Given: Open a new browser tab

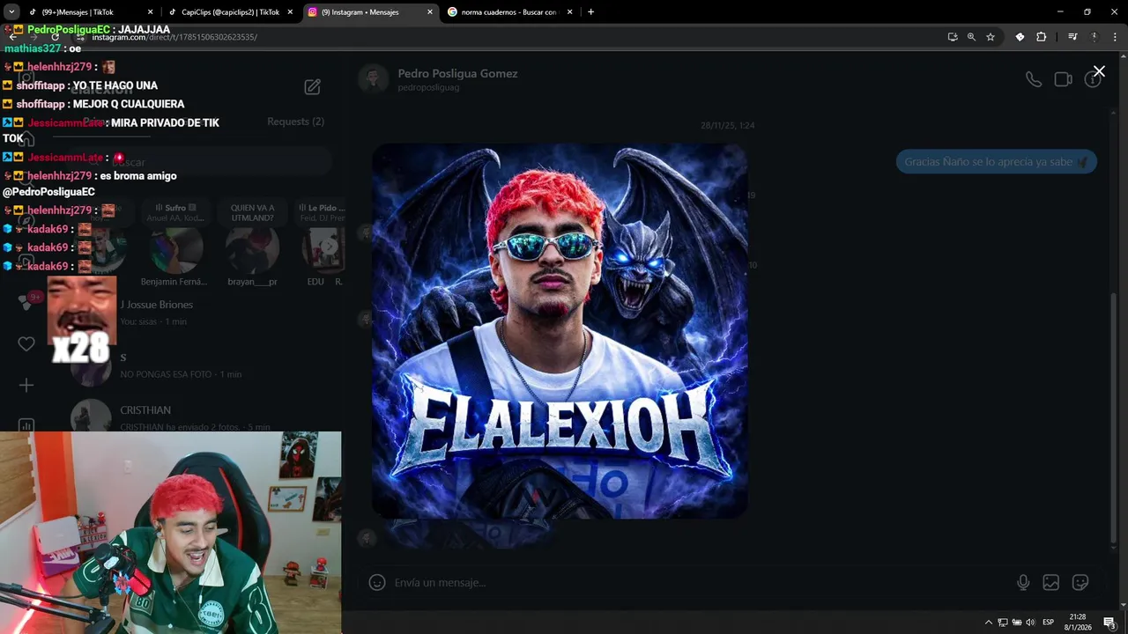Looking at the screenshot, I should click(590, 12).
